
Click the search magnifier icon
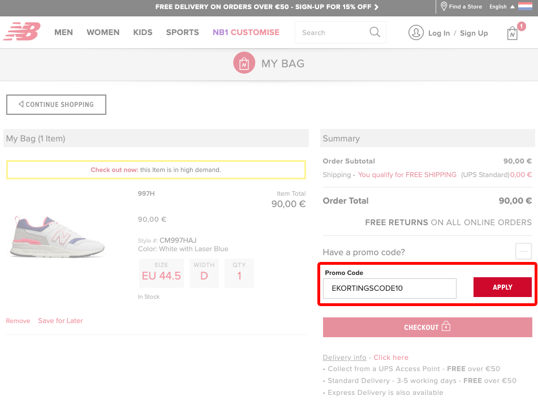[x=375, y=32]
